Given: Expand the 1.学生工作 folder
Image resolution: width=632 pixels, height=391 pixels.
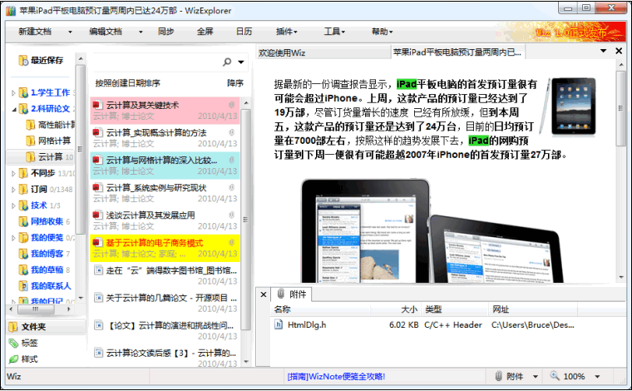Looking at the screenshot, I should pos(13,93).
